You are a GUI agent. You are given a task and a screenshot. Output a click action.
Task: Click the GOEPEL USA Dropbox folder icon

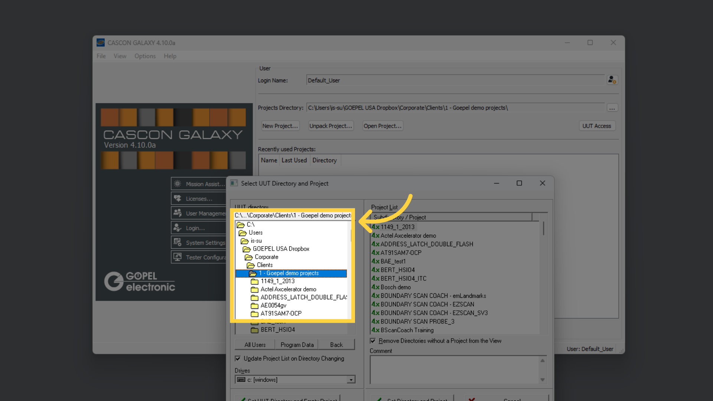point(247,249)
